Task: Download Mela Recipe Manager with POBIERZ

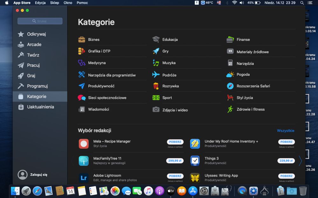Action: [175, 142]
